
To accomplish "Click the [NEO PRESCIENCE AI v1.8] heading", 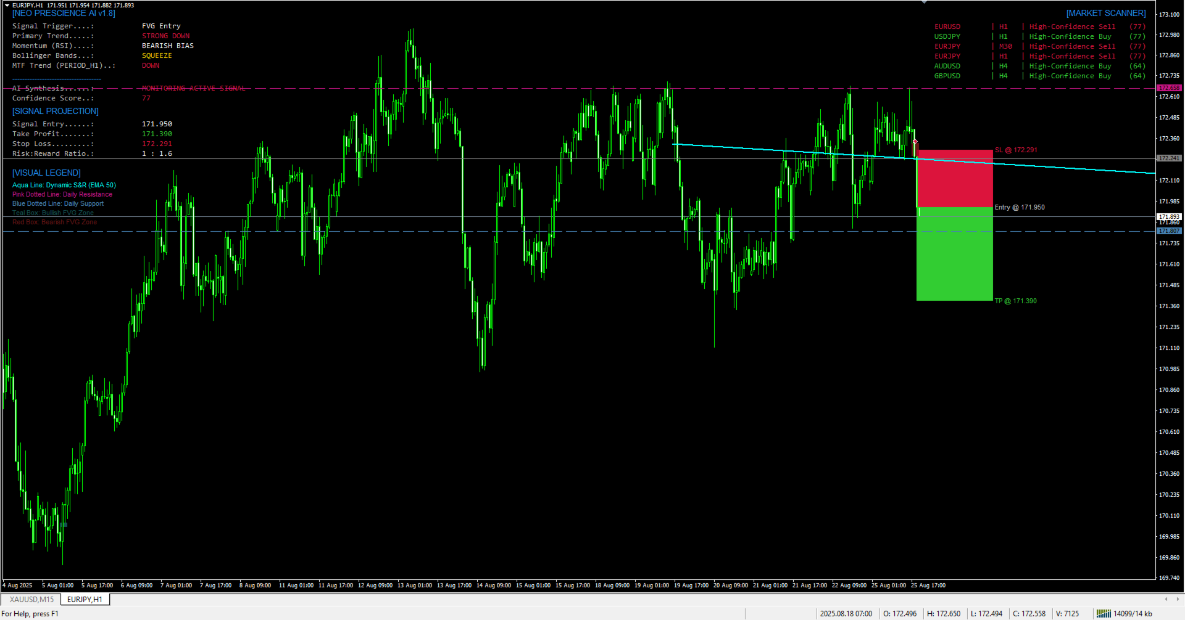I will coord(64,13).
